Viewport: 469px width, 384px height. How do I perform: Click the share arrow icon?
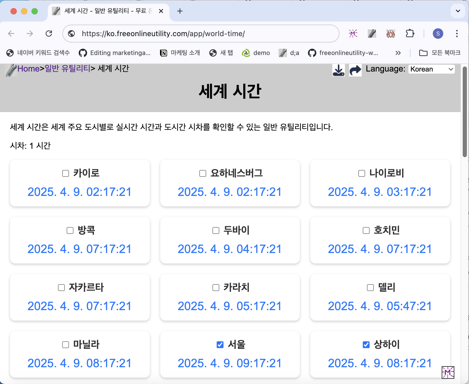(355, 70)
